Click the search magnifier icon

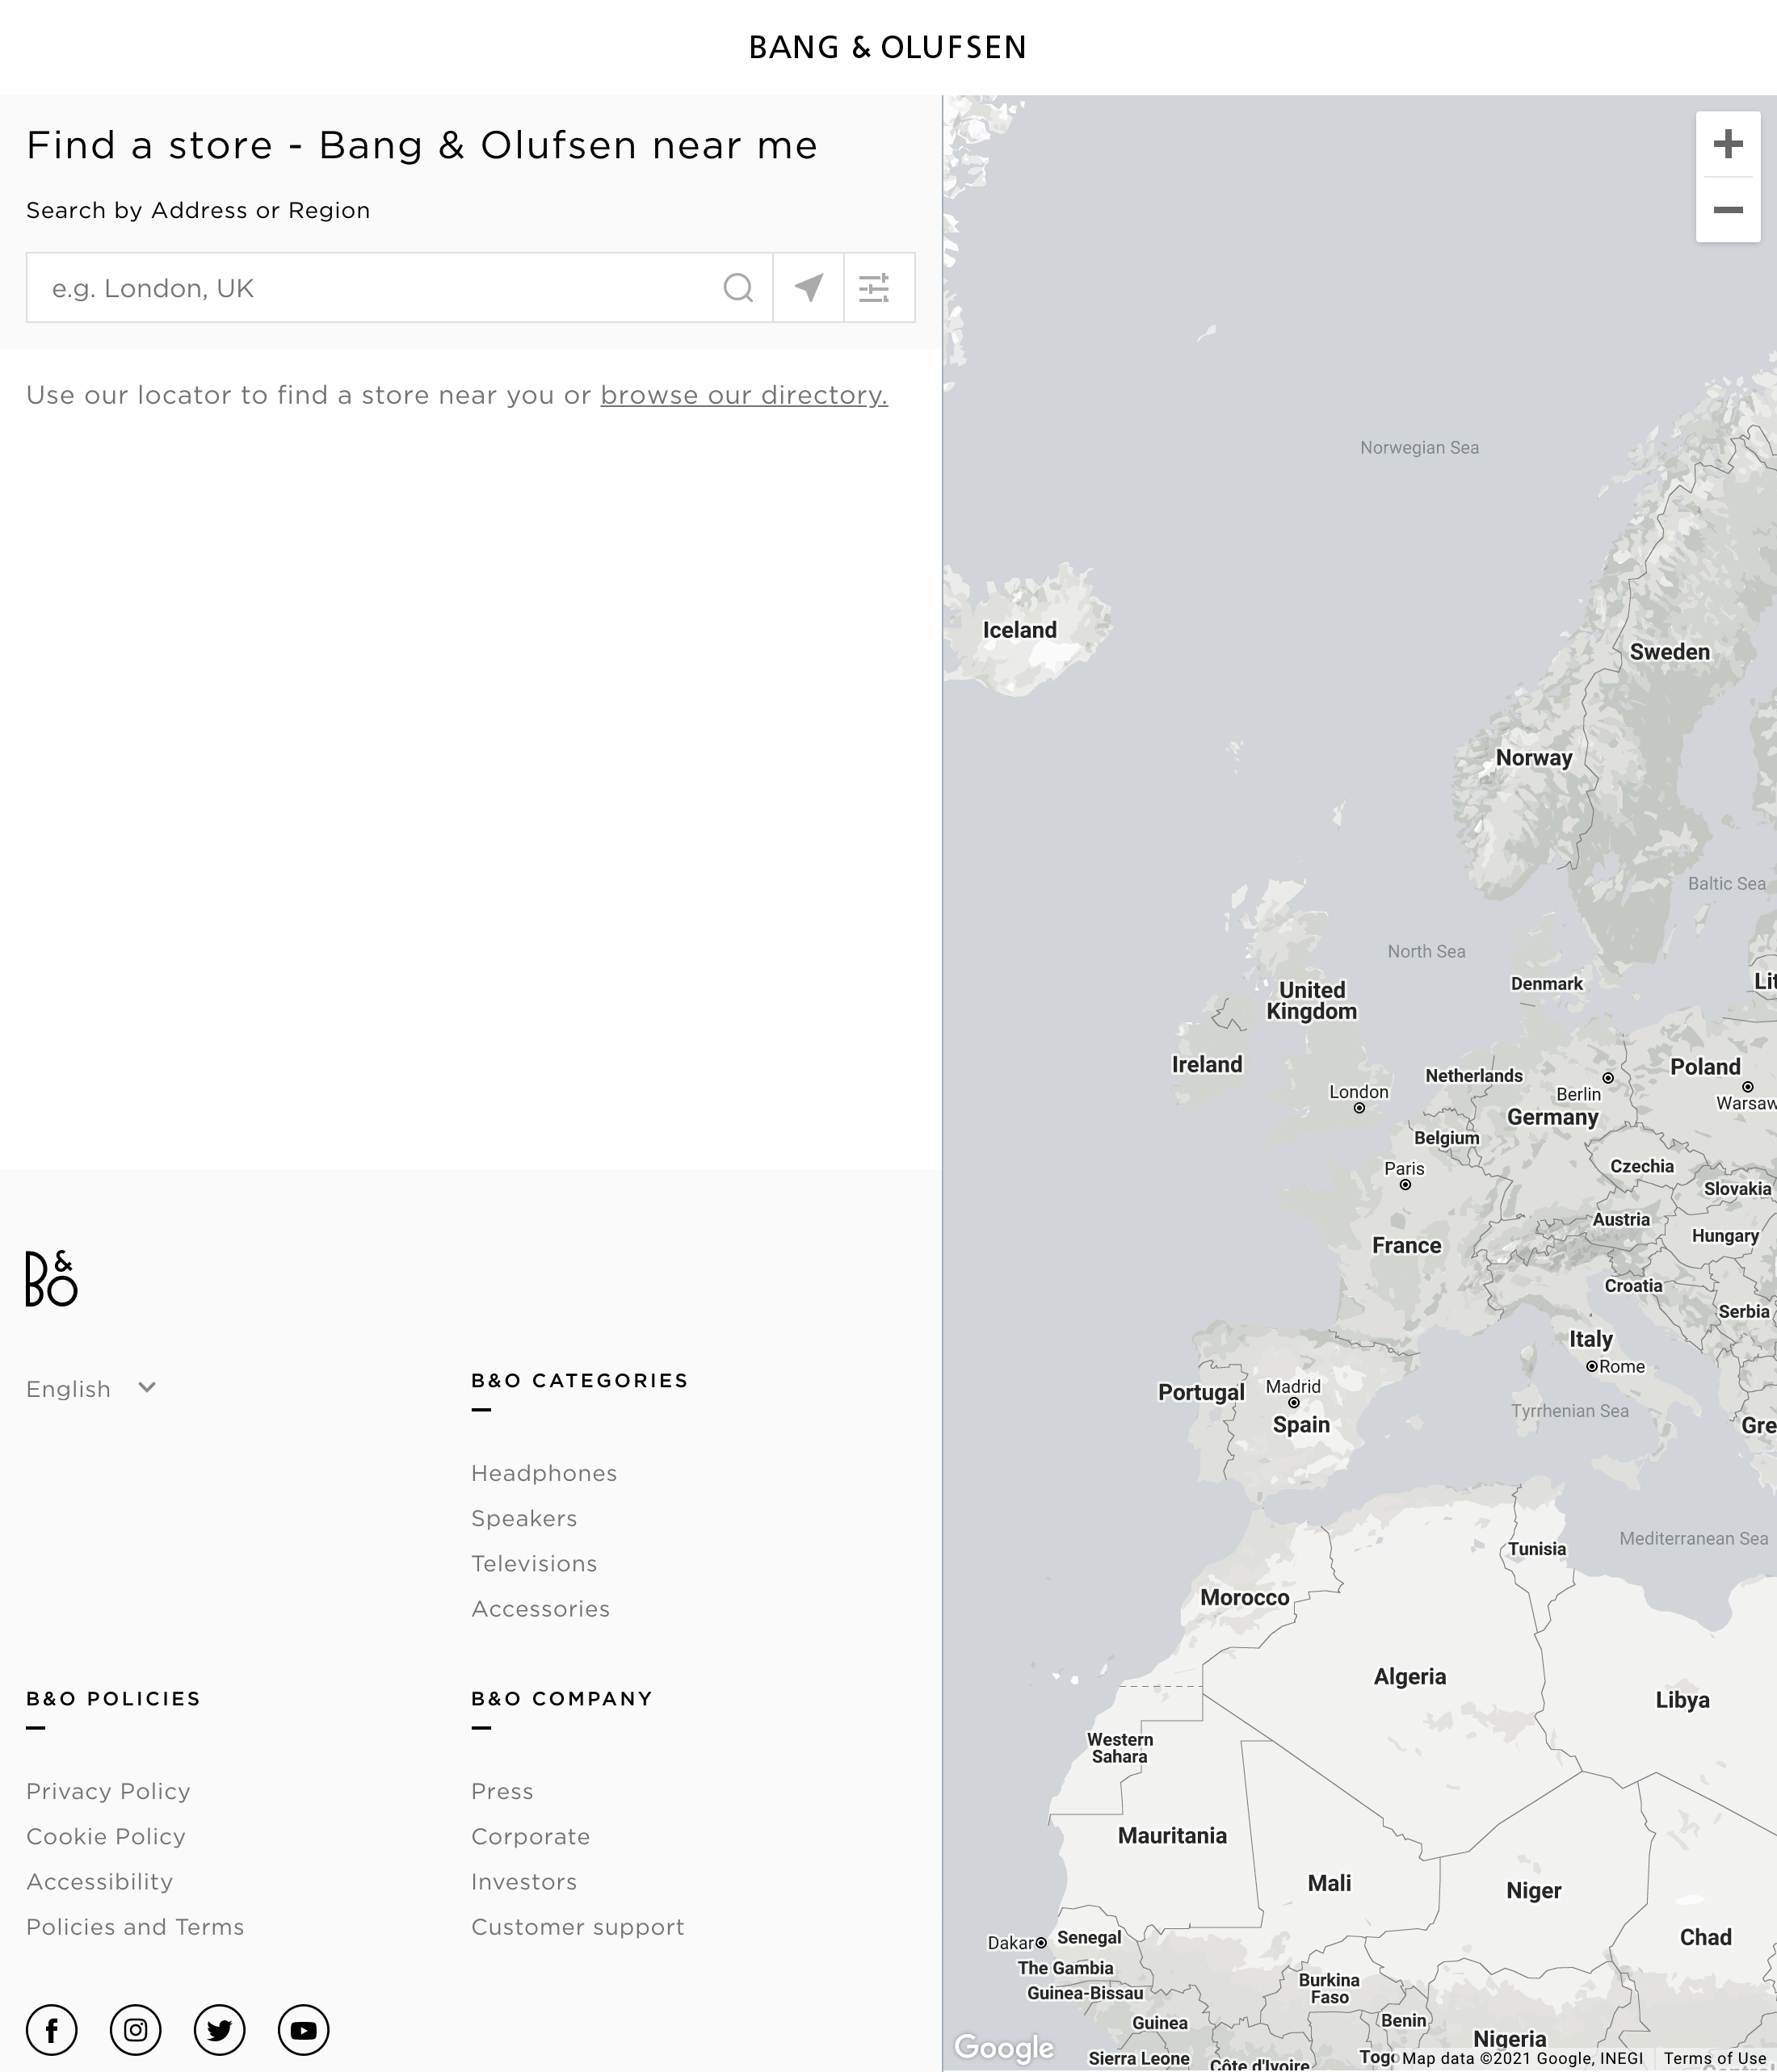738,288
